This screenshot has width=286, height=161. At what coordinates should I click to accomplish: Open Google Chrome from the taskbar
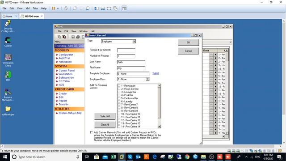[x=187, y=157]
